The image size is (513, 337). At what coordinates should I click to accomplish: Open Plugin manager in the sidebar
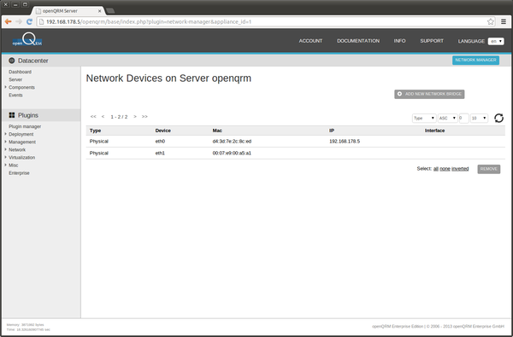[25, 126]
